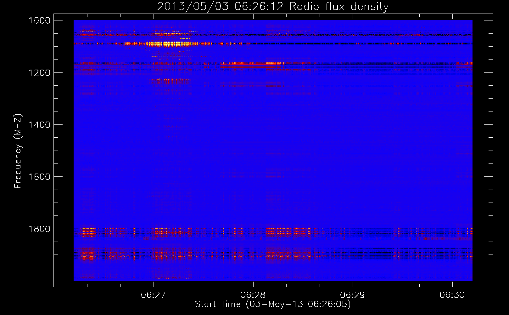This screenshot has width=509, height=315.
Task: Click the 1800 frequency tick label
Action: (39, 229)
